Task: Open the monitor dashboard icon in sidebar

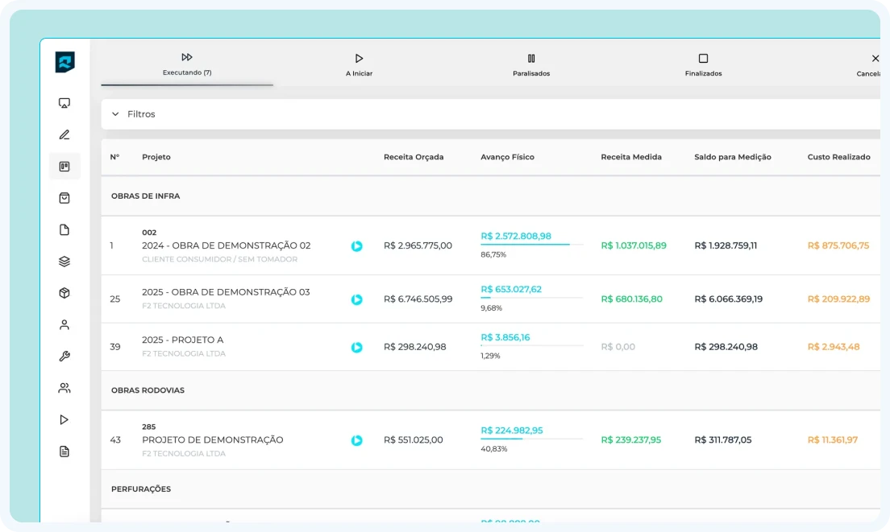Action: pyautogui.click(x=64, y=103)
